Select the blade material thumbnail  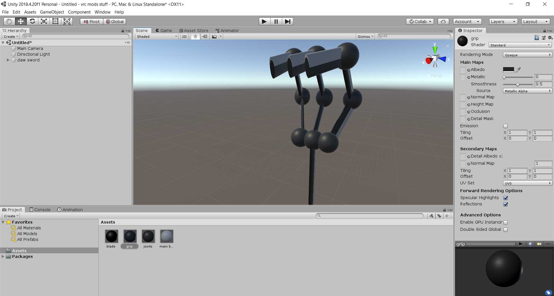pyautogui.click(x=111, y=237)
